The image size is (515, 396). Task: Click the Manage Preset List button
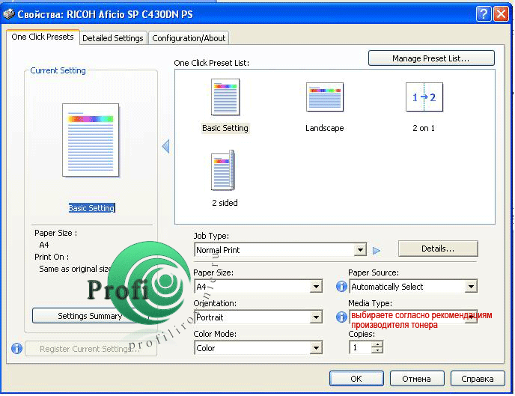tap(430, 58)
